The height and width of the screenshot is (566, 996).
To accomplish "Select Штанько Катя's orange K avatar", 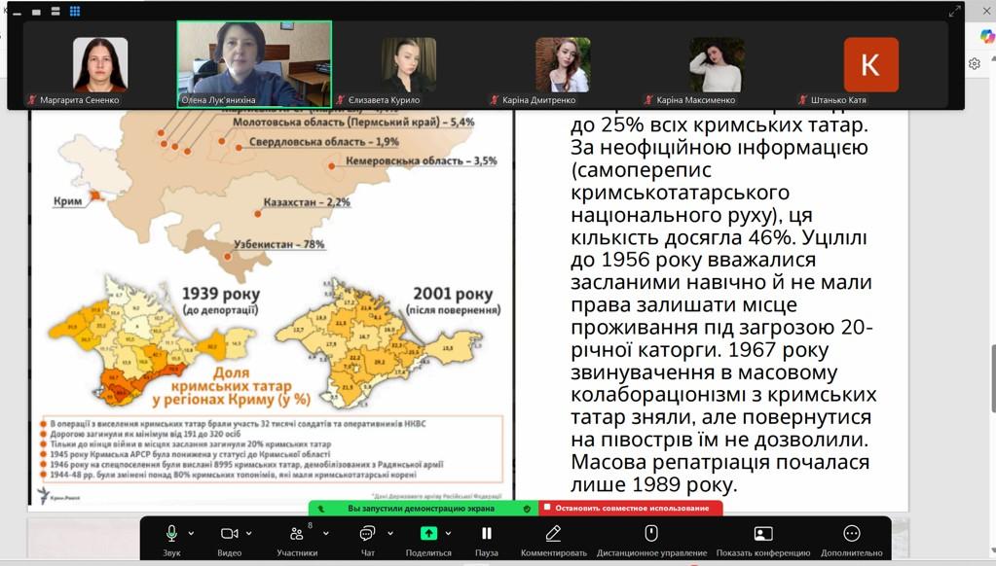I will (x=870, y=65).
